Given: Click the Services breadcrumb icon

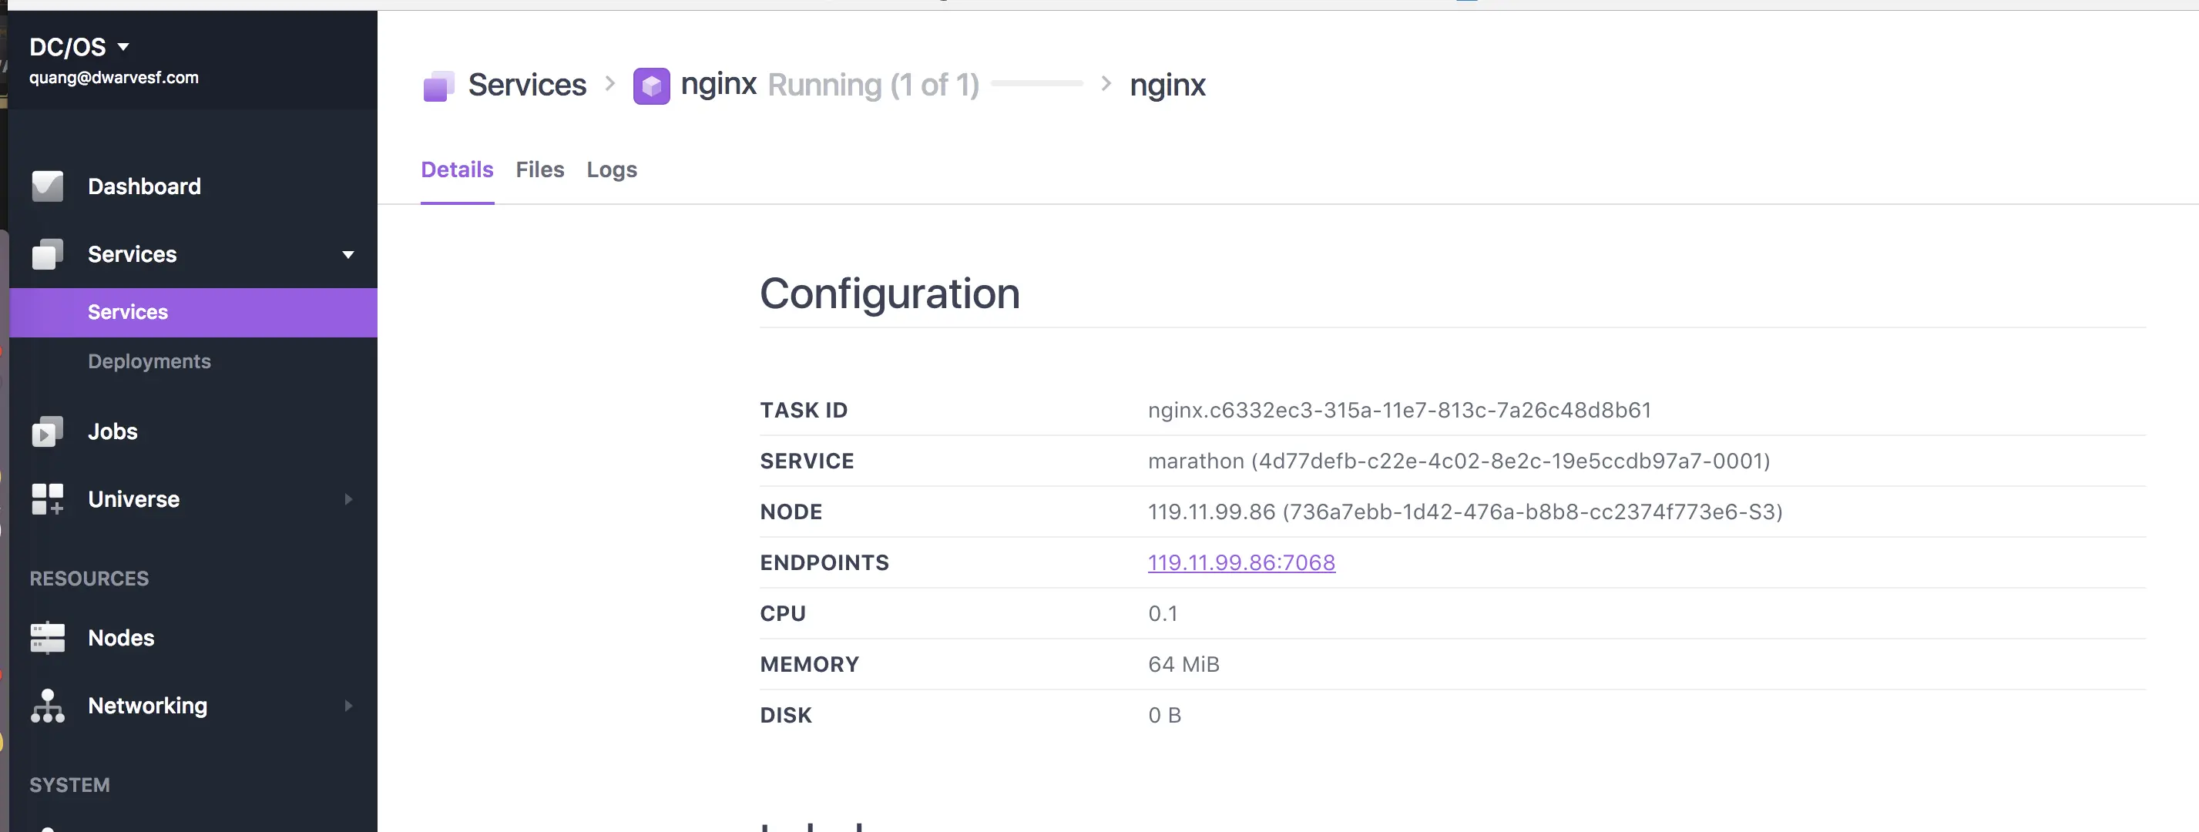Looking at the screenshot, I should point(438,86).
